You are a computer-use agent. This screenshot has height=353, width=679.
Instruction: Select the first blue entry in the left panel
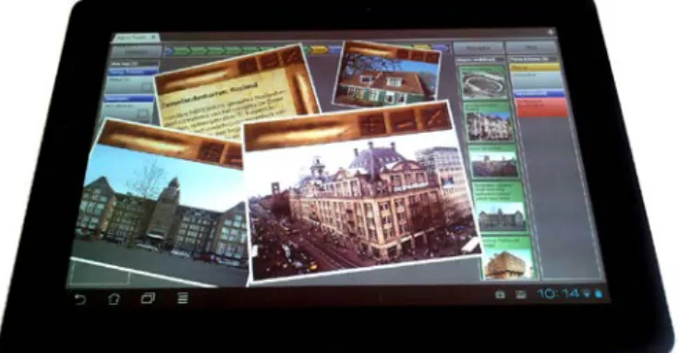coord(133,71)
